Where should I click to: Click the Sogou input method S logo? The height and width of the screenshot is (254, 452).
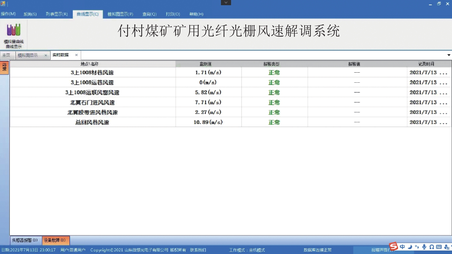click(x=393, y=246)
